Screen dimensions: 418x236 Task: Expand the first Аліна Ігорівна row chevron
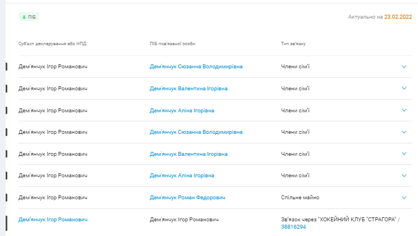pyautogui.click(x=404, y=111)
